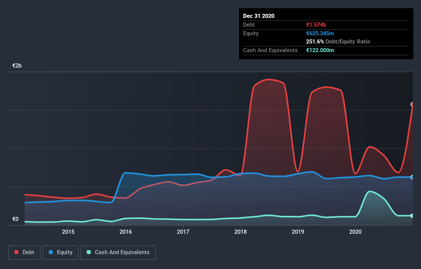
Task: Click the teal Cash And Equivalents legend dot
Action: tap(89, 252)
